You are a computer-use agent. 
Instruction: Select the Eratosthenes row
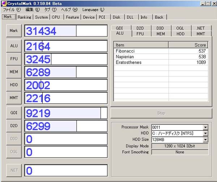[161, 62]
